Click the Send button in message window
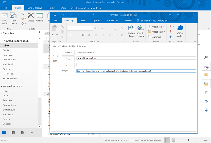This screenshot has height=143, width=211. coord(56,57)
